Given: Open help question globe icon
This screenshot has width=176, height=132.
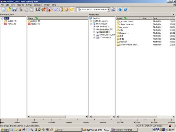Looking at the screenshot, I should click(125, 9).
